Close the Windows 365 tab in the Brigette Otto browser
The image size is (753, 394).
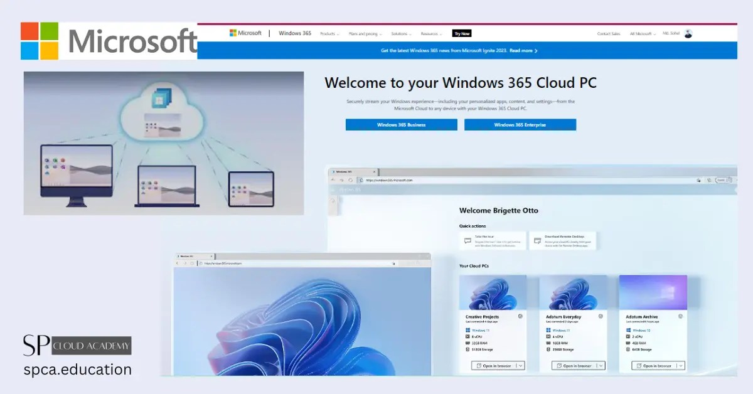[x=375, y=171]
